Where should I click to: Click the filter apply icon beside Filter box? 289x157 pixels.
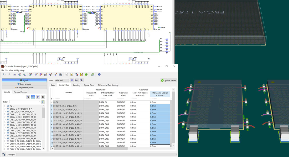pyautogui.click(x=43, y=102)
